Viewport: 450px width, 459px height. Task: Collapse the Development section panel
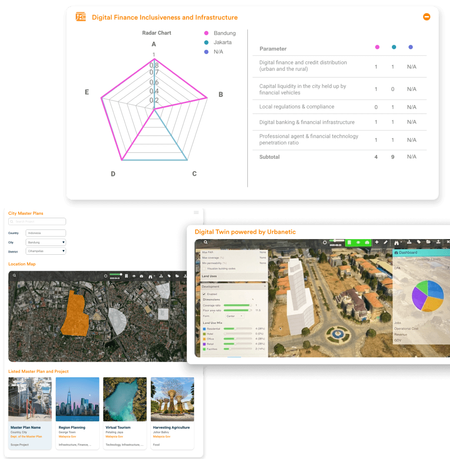point(265,286)
